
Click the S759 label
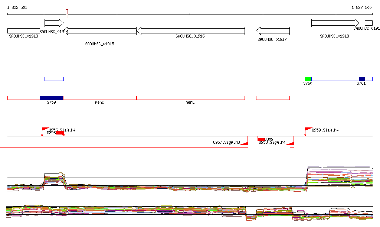pyautogui.click(x=51, y=102)
